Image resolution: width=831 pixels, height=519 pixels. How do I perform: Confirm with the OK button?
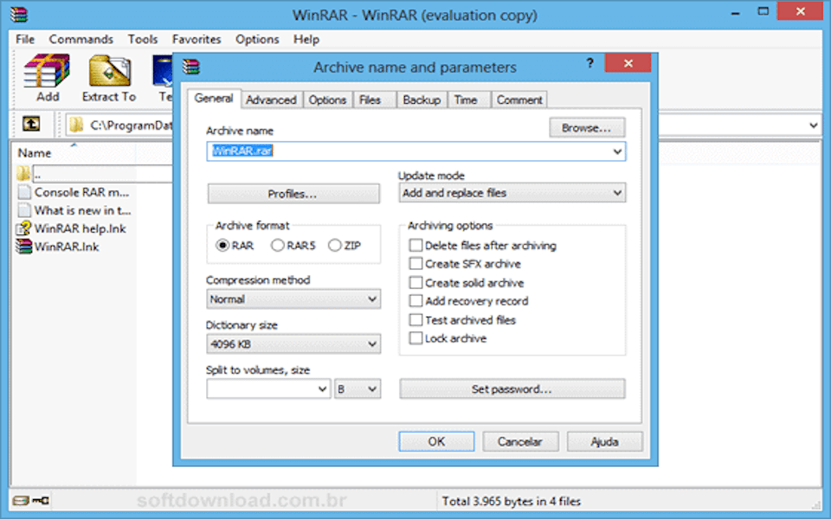[x=436, y=442]
